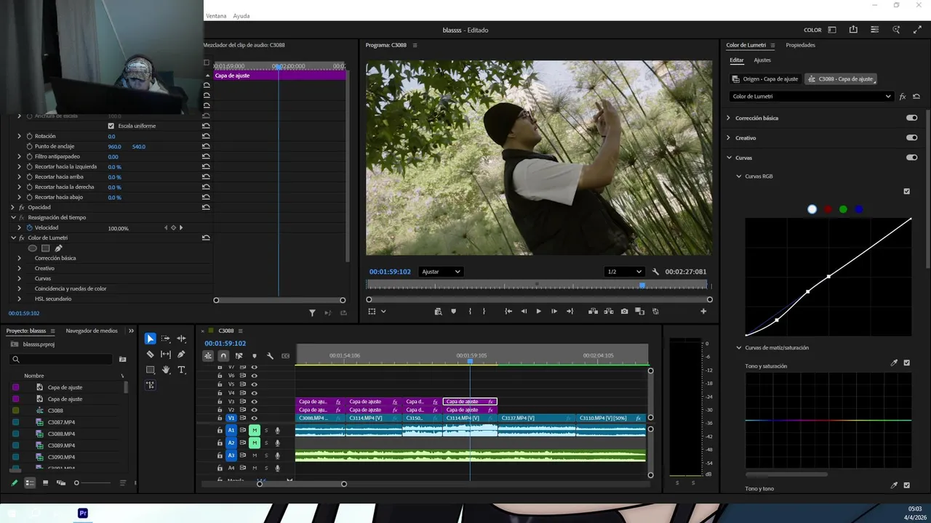
Task: Select the Selection arrow tool
Action: [x=150, y=338]
